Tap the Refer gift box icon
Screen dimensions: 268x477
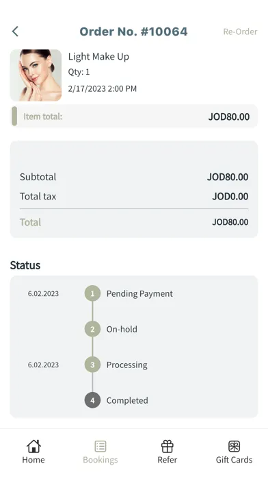click(x=167, y=446)
